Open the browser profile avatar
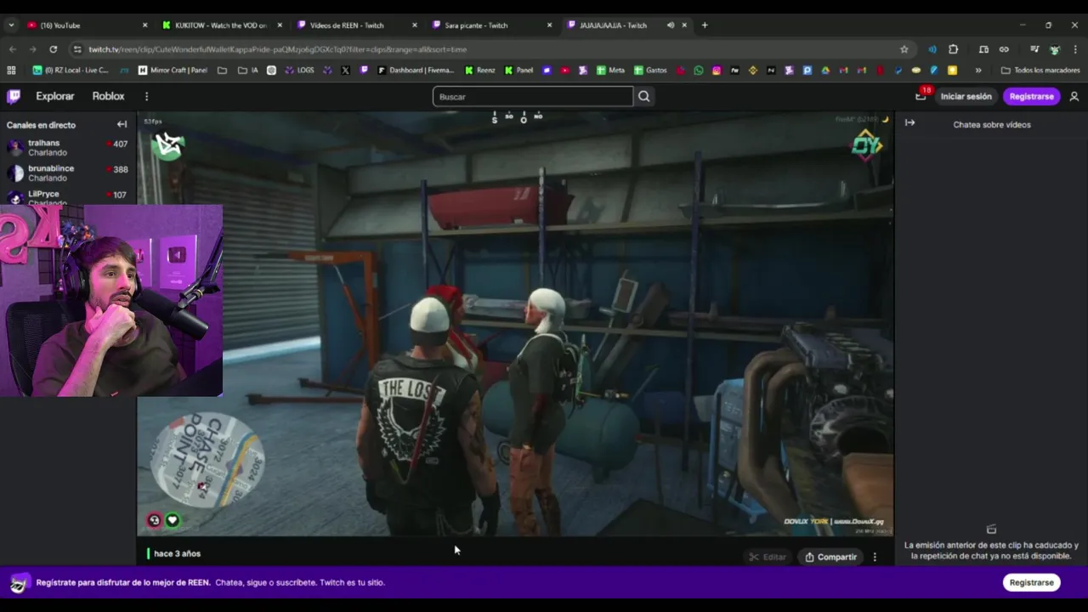This screenshot has width=1088, height=612. (x=1055, y=49)
